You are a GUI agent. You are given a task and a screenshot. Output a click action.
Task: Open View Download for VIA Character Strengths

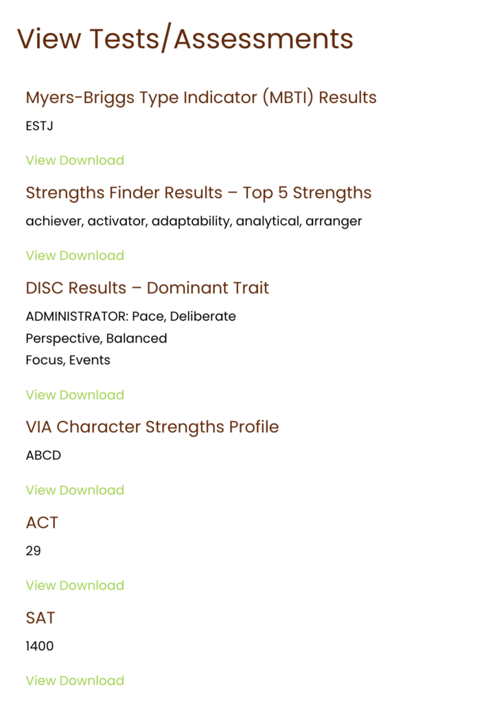(75, 490)
